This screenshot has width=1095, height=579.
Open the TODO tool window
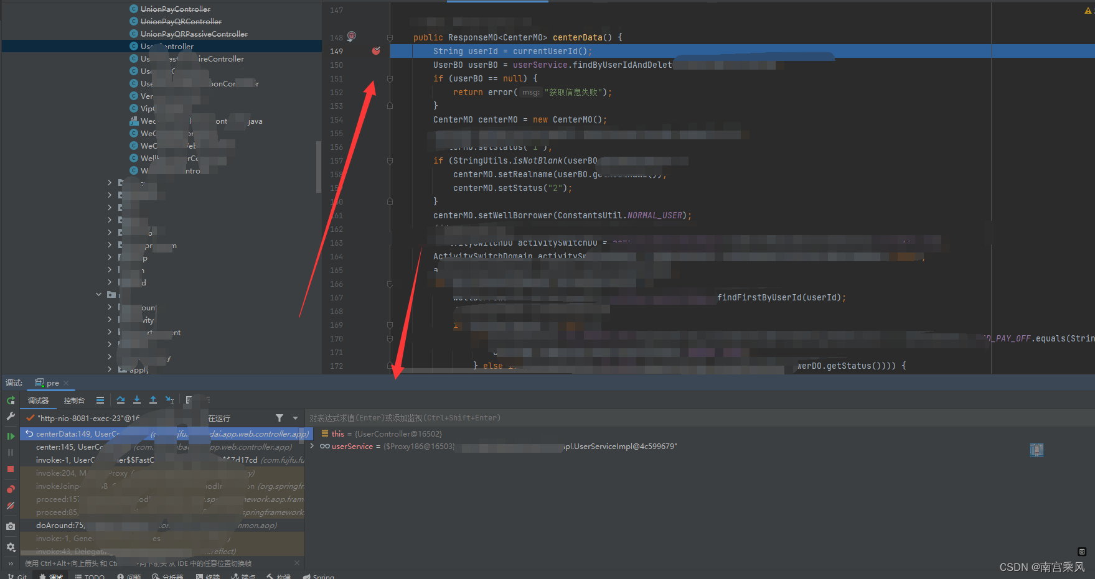(89, 576)
